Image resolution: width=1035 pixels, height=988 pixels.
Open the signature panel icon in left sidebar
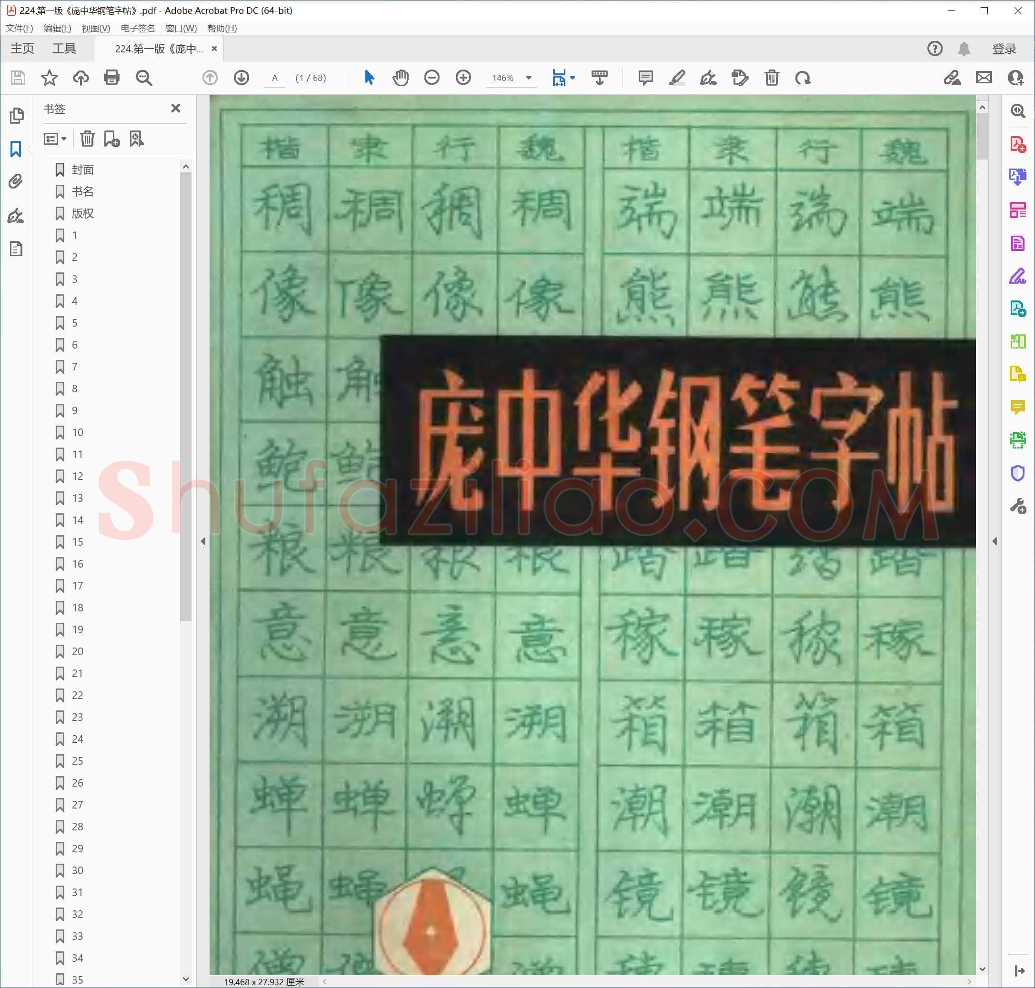pos(16,215)
